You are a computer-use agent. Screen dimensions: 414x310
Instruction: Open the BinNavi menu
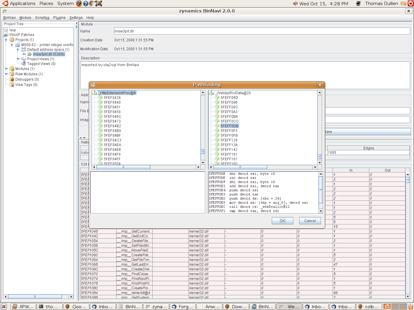(x=9, y=18)
